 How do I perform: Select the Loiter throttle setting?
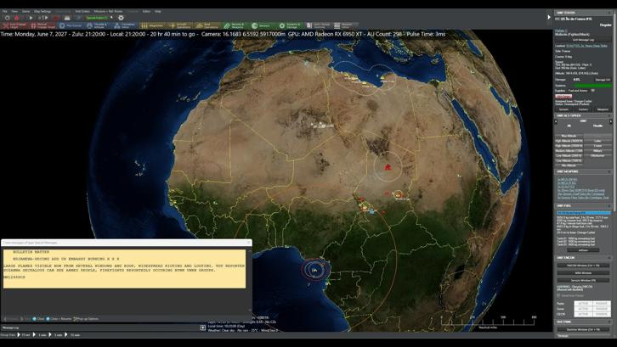coord(597,141)
